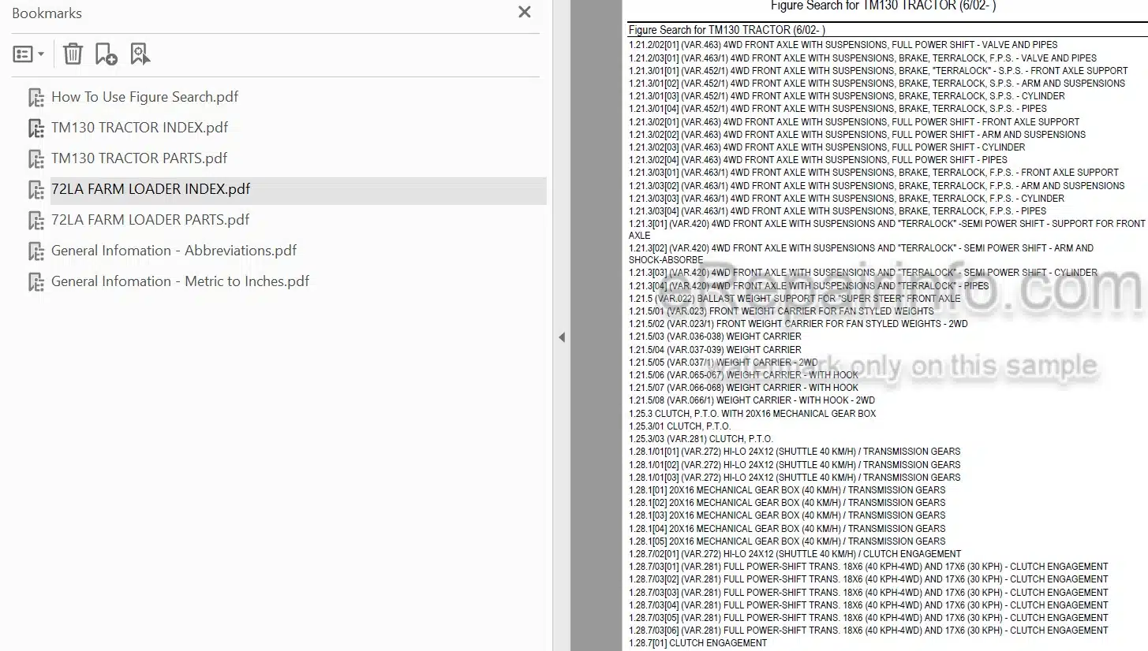
Task: Click the 72LA FARM LOADER PARTS bookmark icon
Action: pyautogui.click(x=36, y=221)
